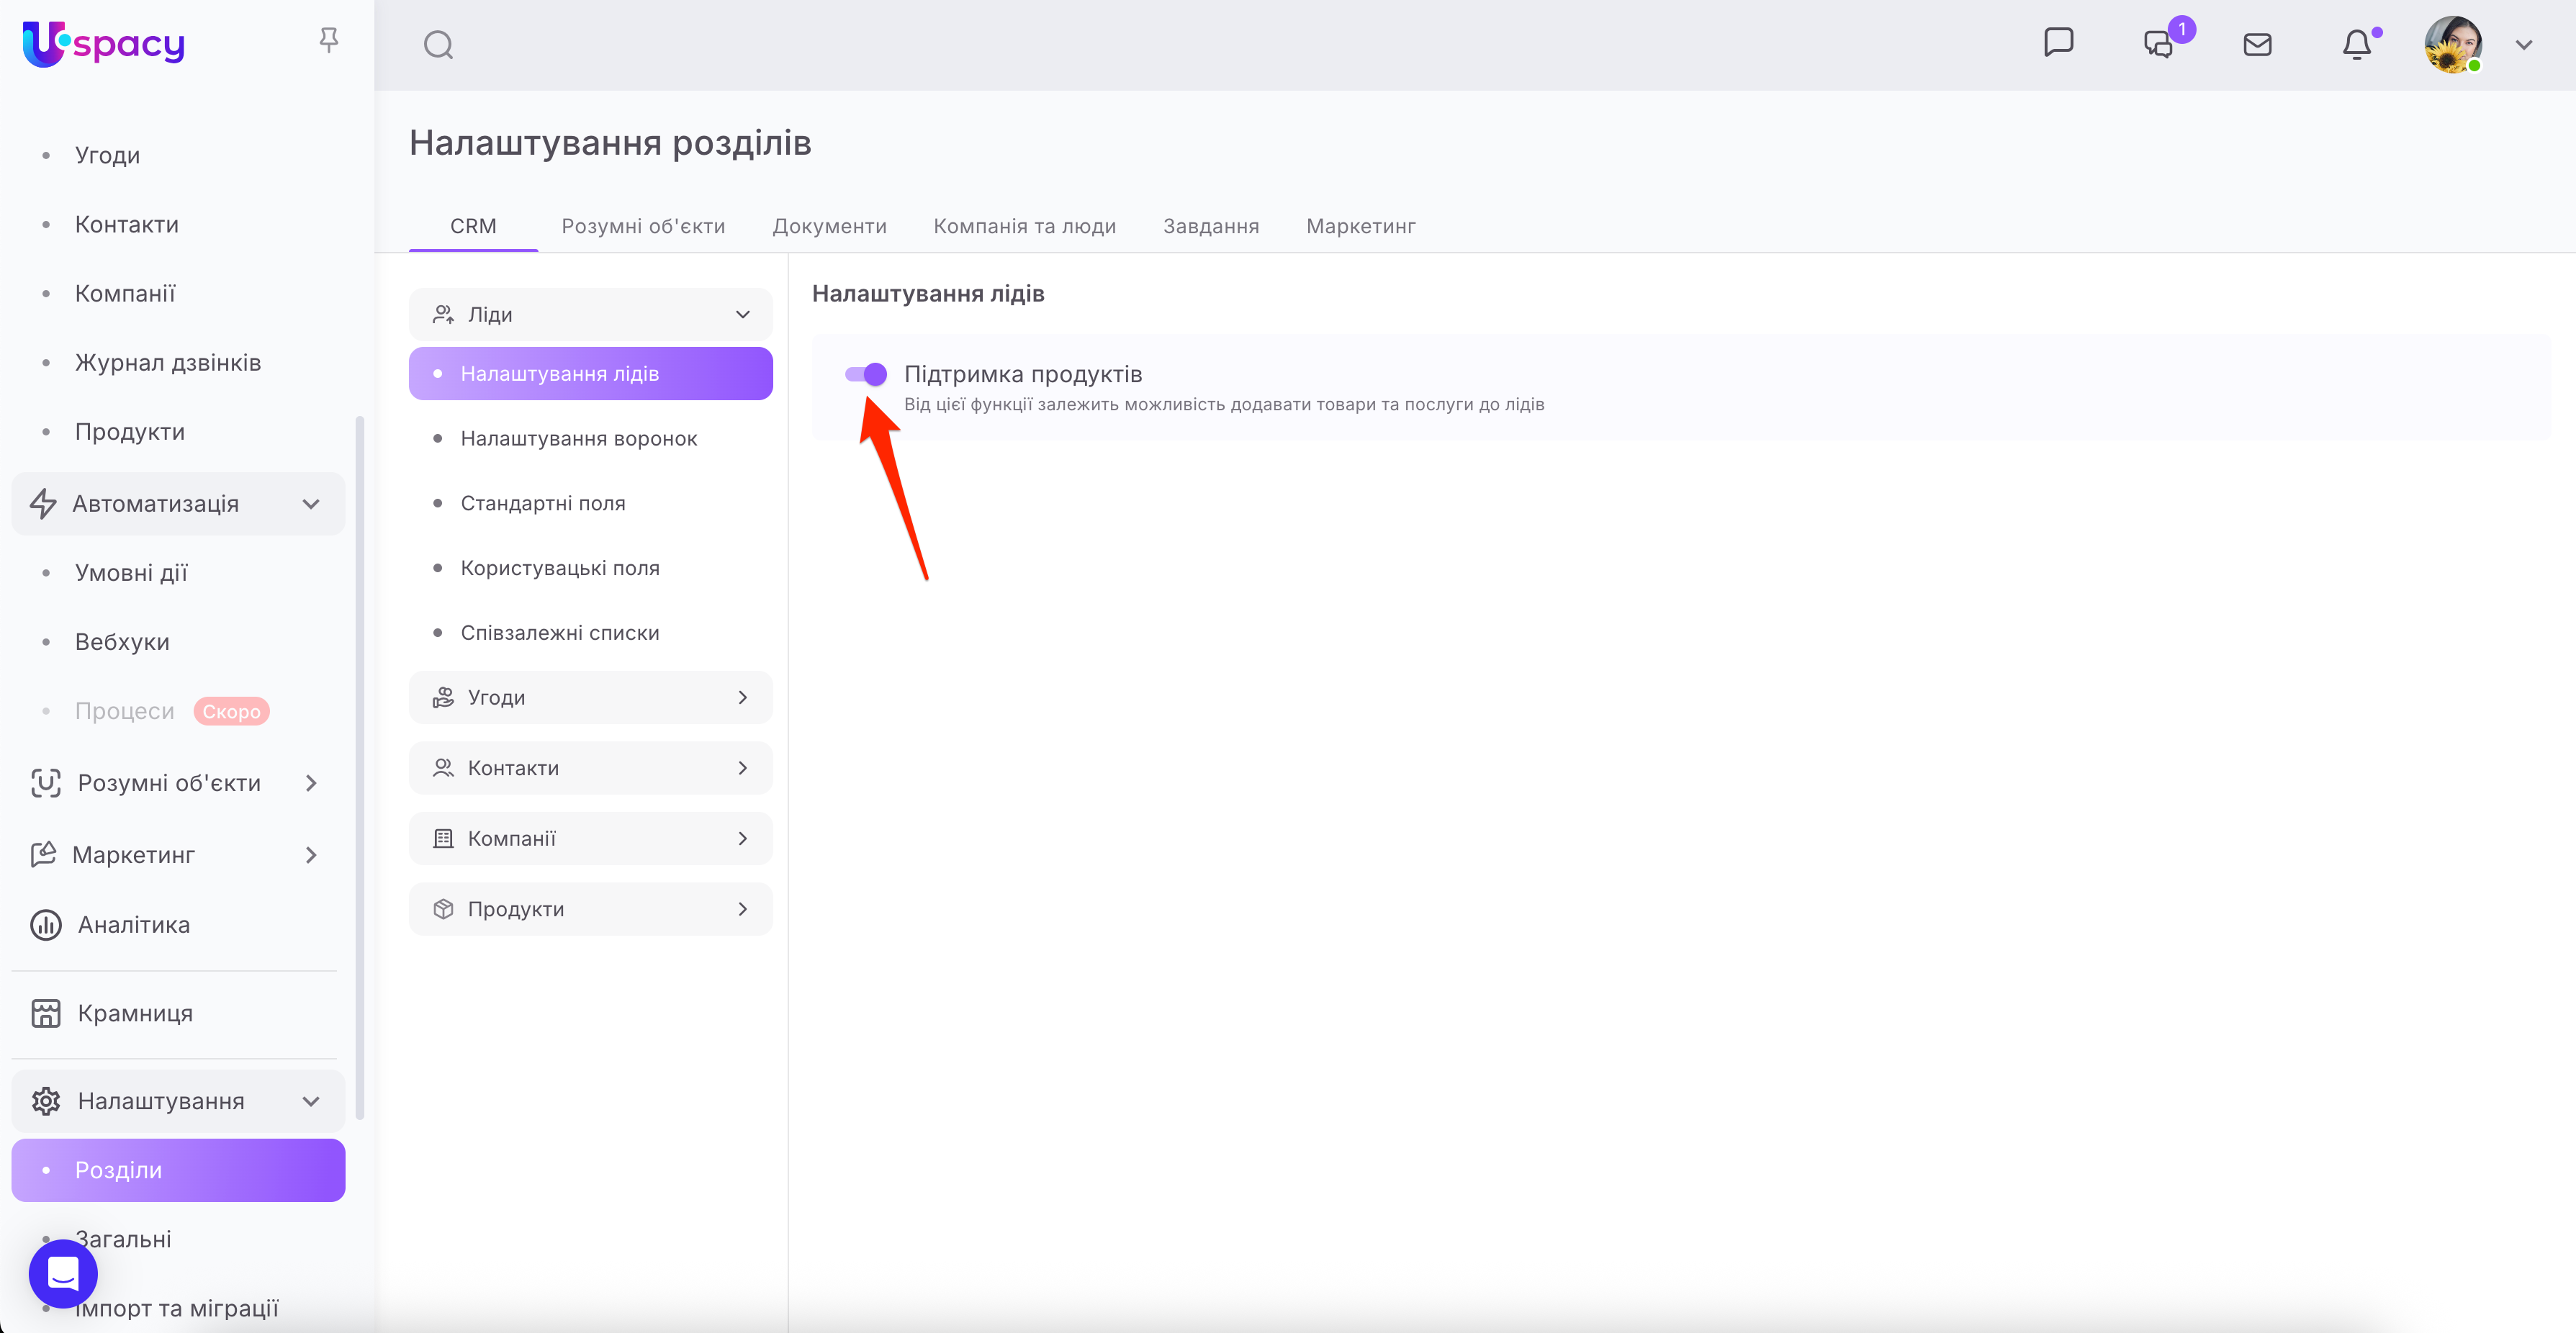The image size is (2576, 1333).
Task: Switch to the Документи tab
Action: coord(829,226)
